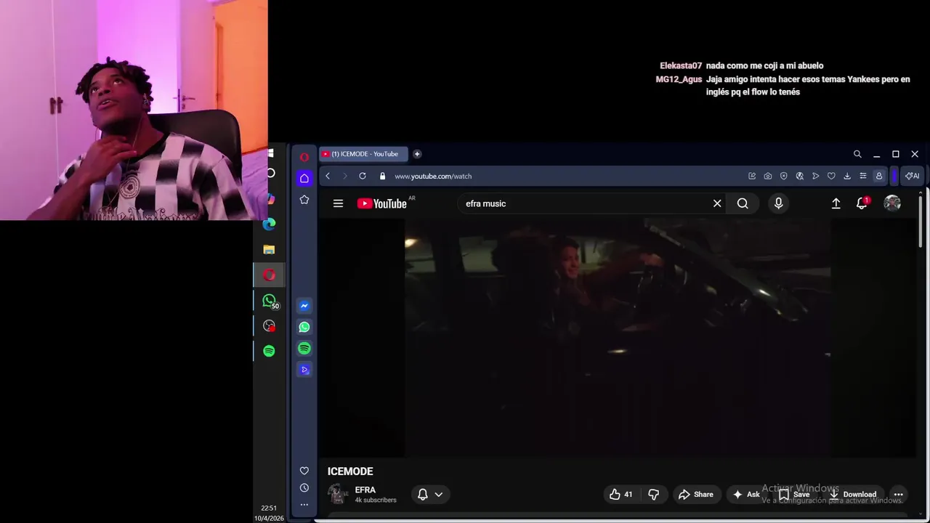Open more actions three-dot menu

(x=898, y=494)
